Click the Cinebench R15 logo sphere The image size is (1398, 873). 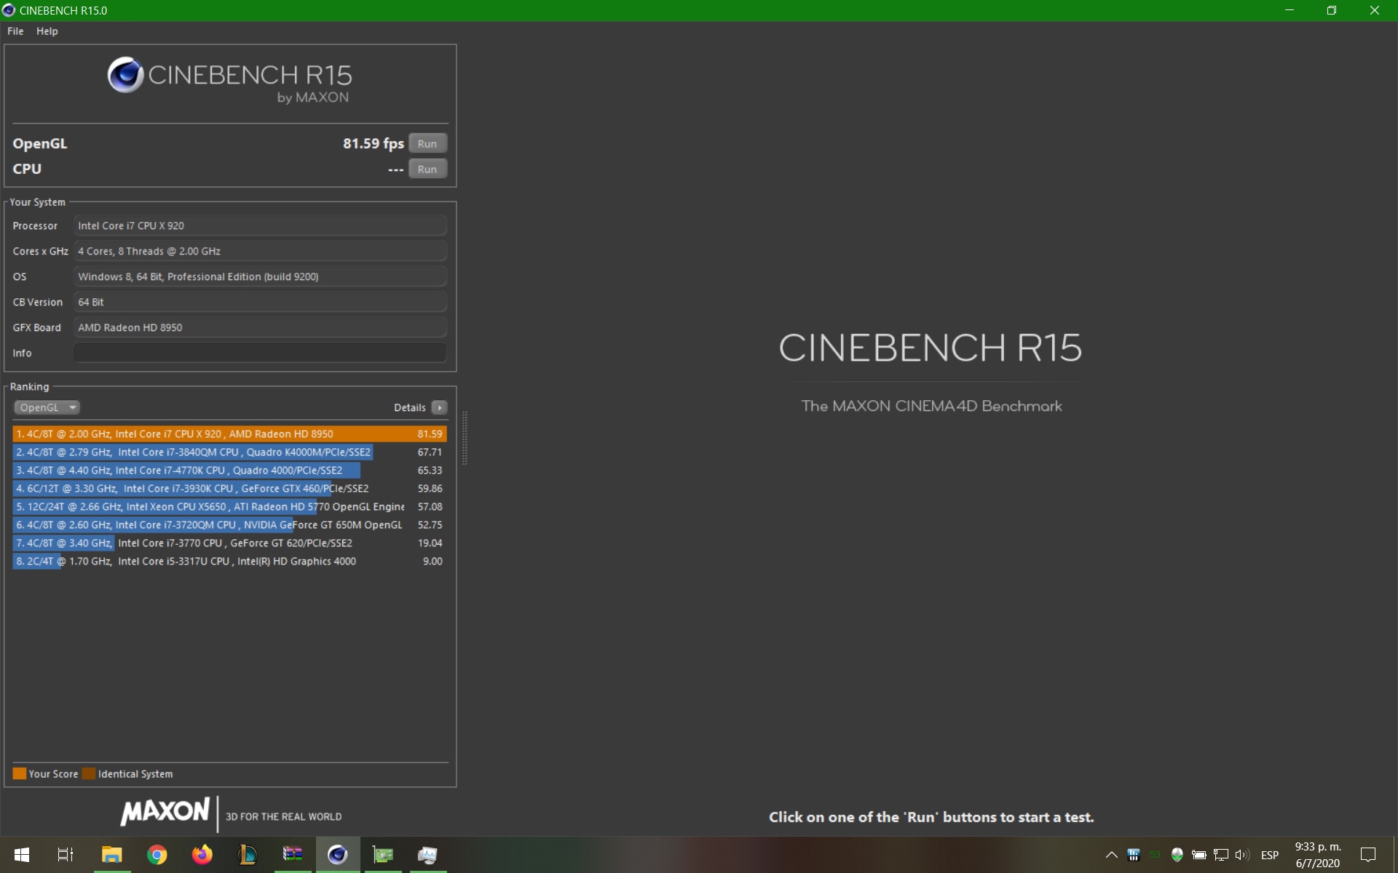tap(125, 75)
